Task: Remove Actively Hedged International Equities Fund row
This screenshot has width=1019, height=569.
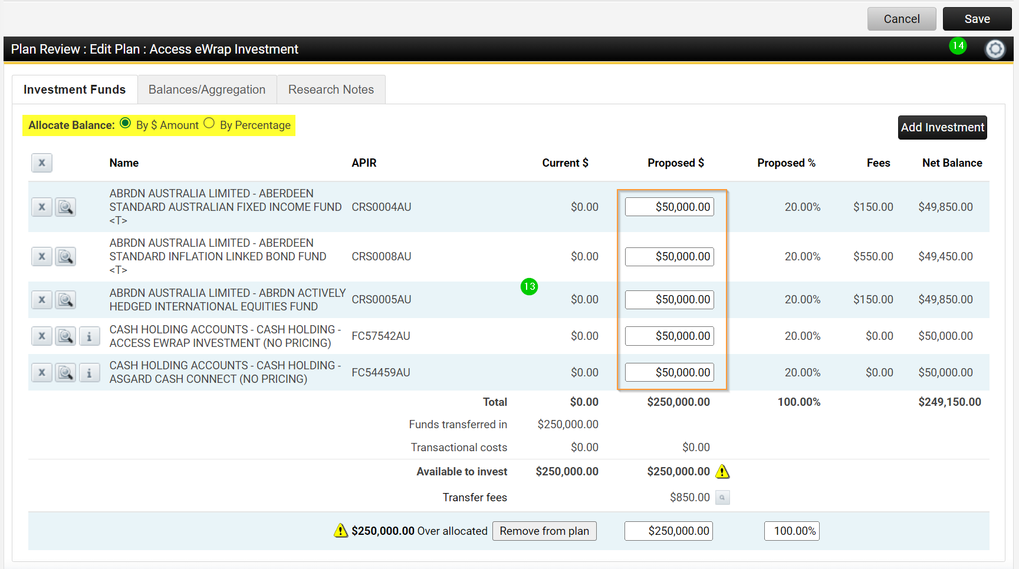Action: (x=42, y=300)
